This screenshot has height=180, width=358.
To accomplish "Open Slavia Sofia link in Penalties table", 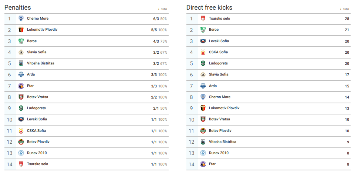I will click(37, 52).
